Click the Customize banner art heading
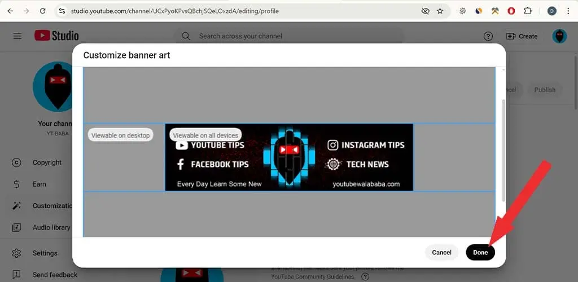This screenshot has height=282, width=578. coord(127,55)
